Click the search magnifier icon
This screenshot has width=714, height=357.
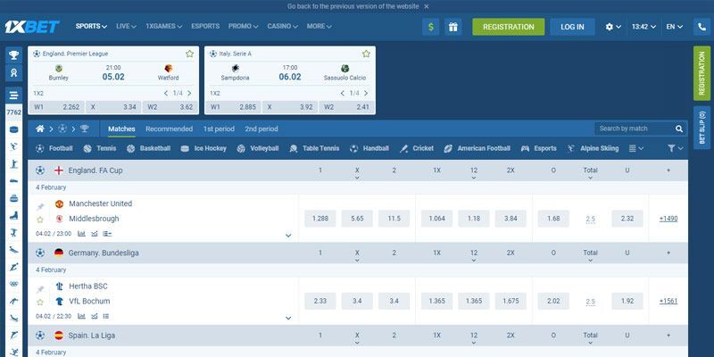pos(679,129)
